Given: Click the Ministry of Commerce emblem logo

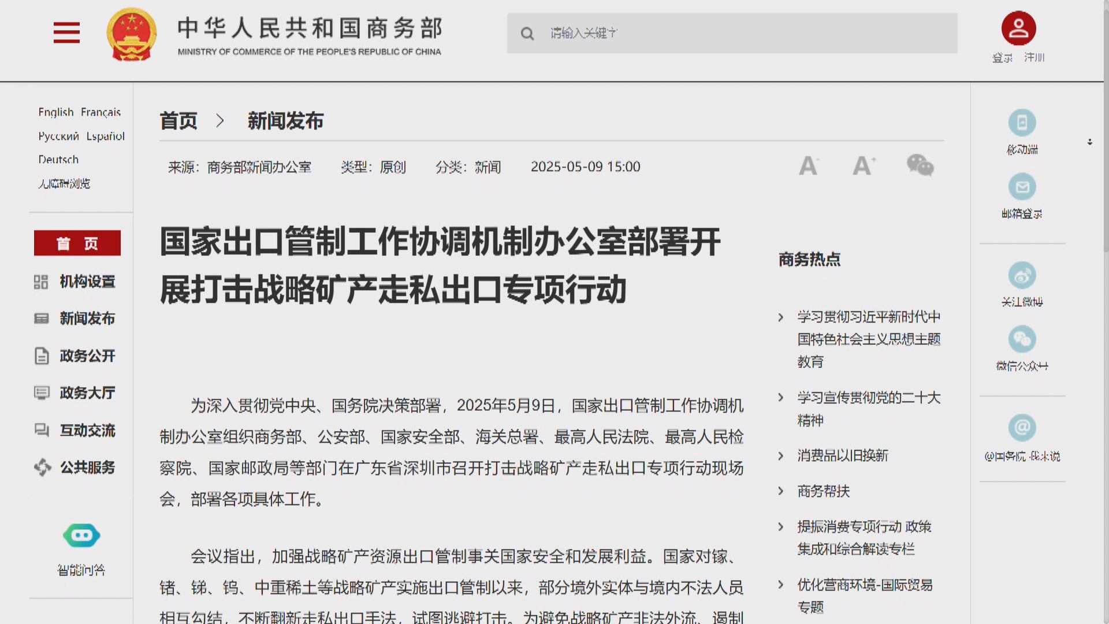Looking at the screenshot, I should [132, 34].
